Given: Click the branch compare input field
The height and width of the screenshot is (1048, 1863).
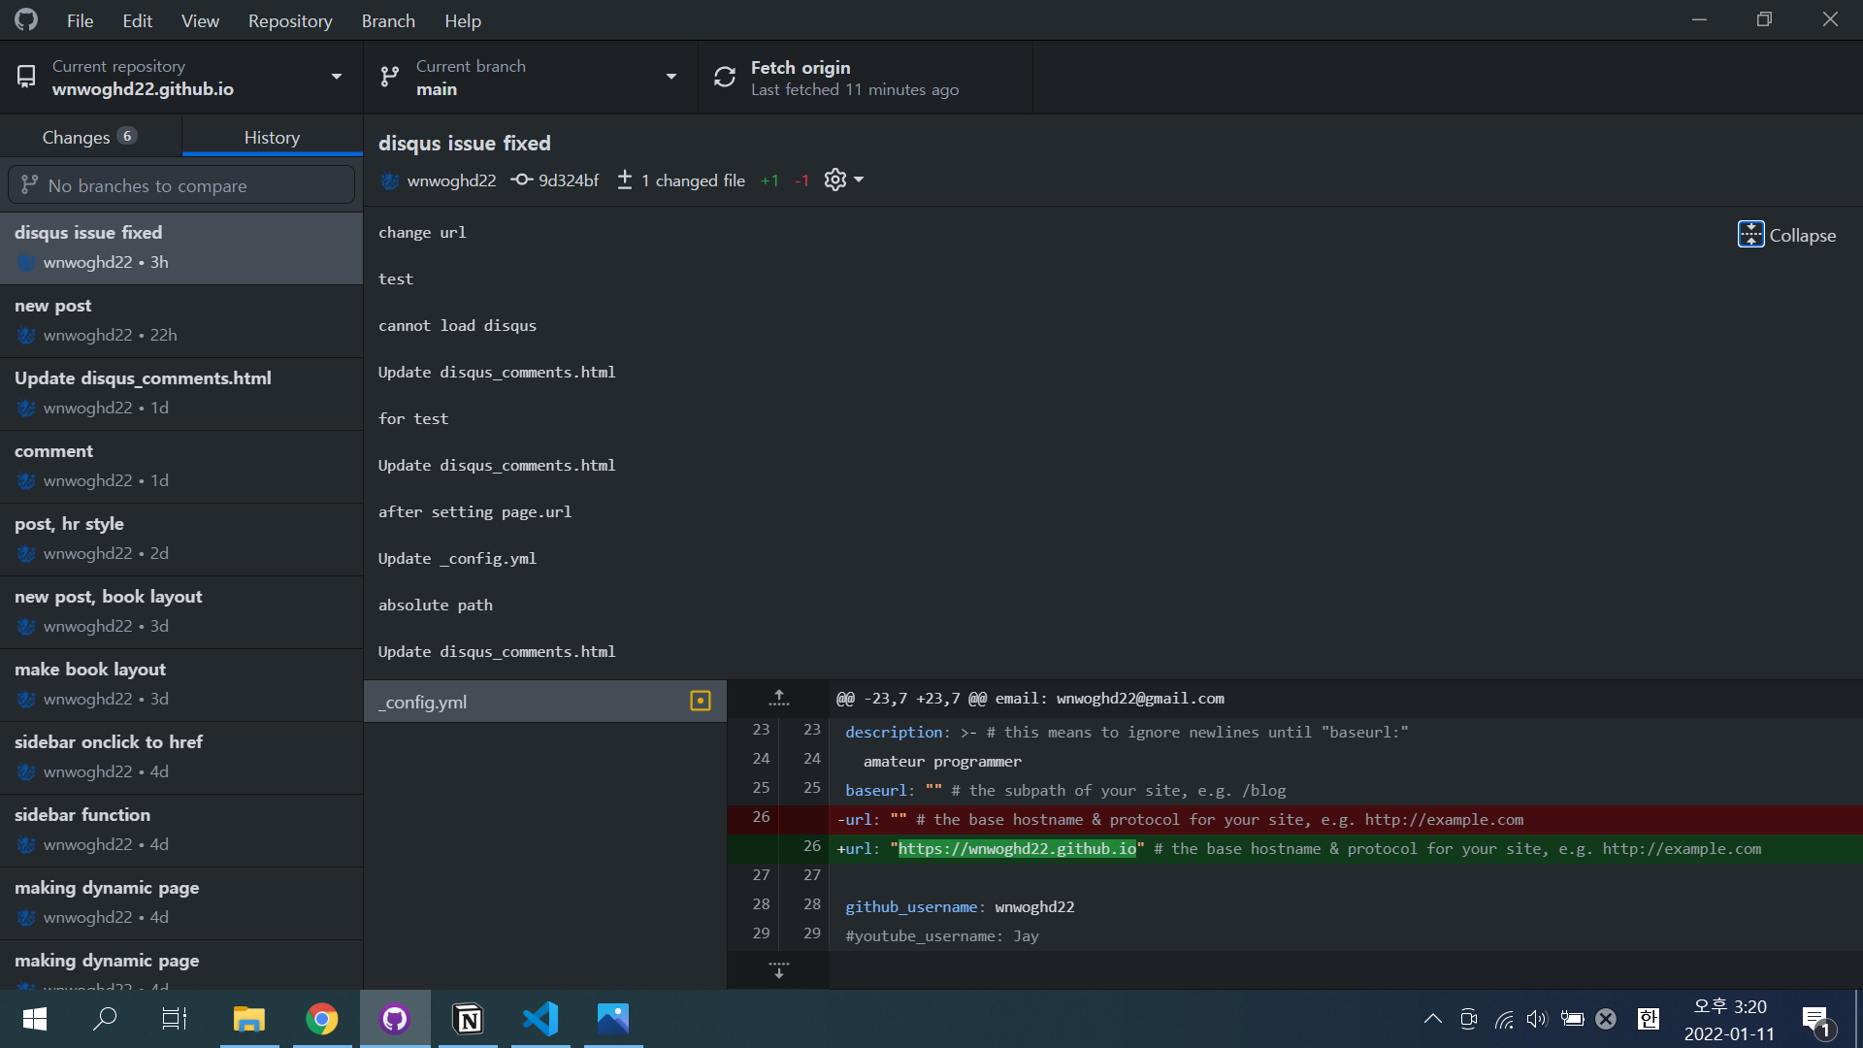Looking at the screenshot, I should tap(181, 184).
